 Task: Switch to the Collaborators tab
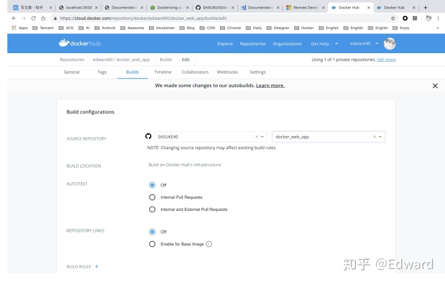[195, 72]
